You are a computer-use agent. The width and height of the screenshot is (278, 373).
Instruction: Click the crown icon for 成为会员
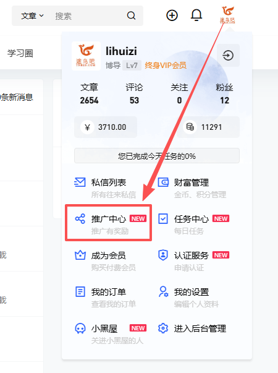(80, 255)
